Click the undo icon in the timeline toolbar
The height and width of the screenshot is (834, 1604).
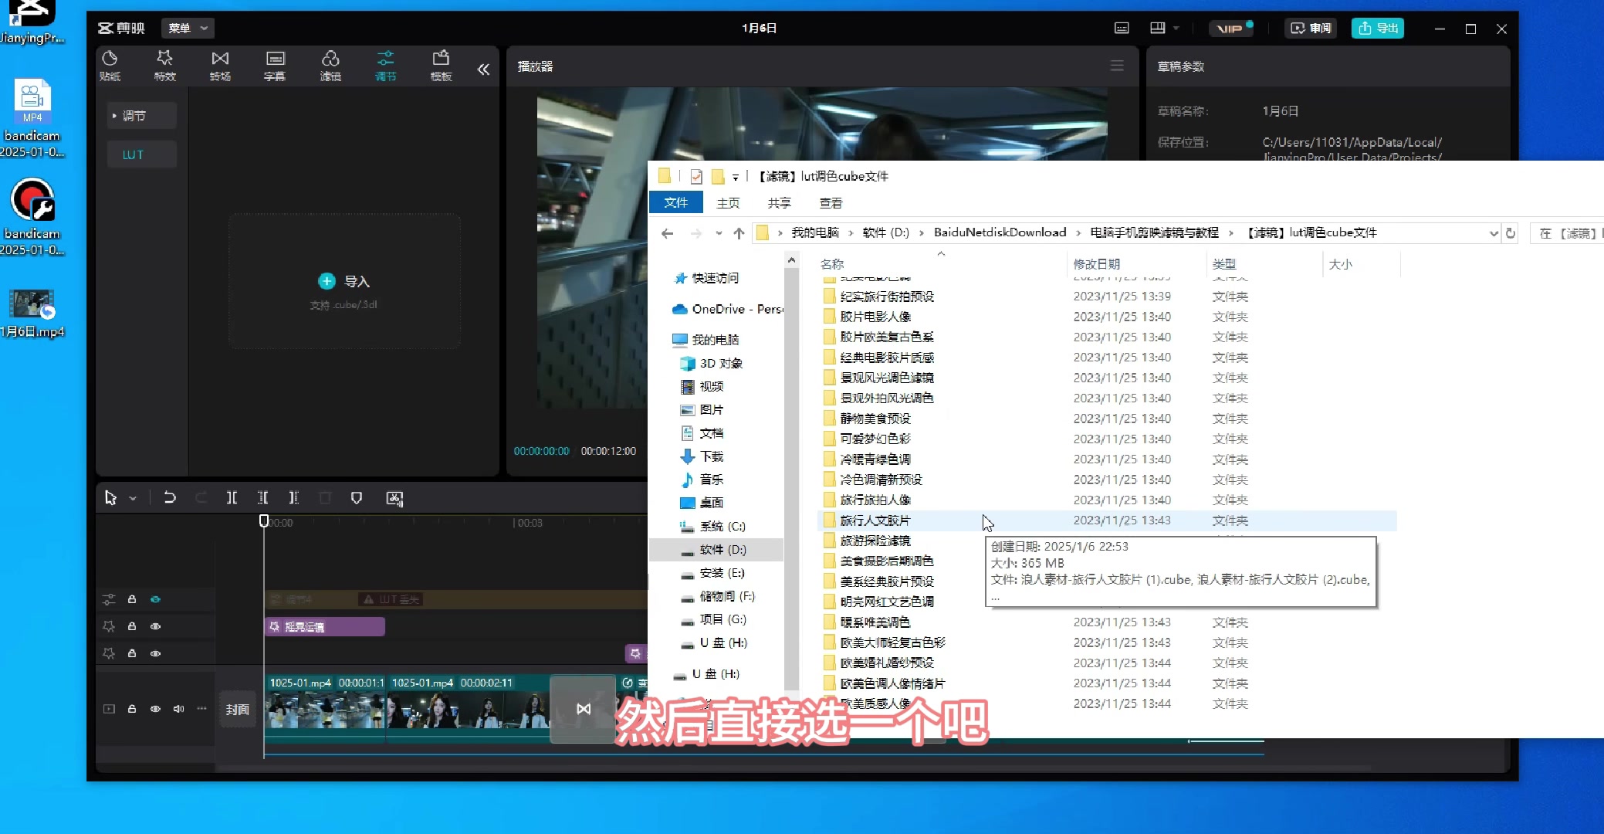click(x=170, y=498)
